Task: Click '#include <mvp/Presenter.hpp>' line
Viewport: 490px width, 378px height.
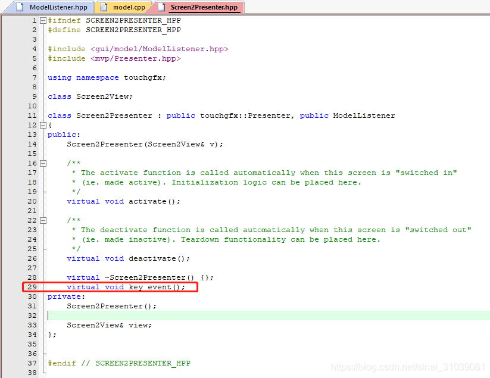Action: tap(114, 58)
